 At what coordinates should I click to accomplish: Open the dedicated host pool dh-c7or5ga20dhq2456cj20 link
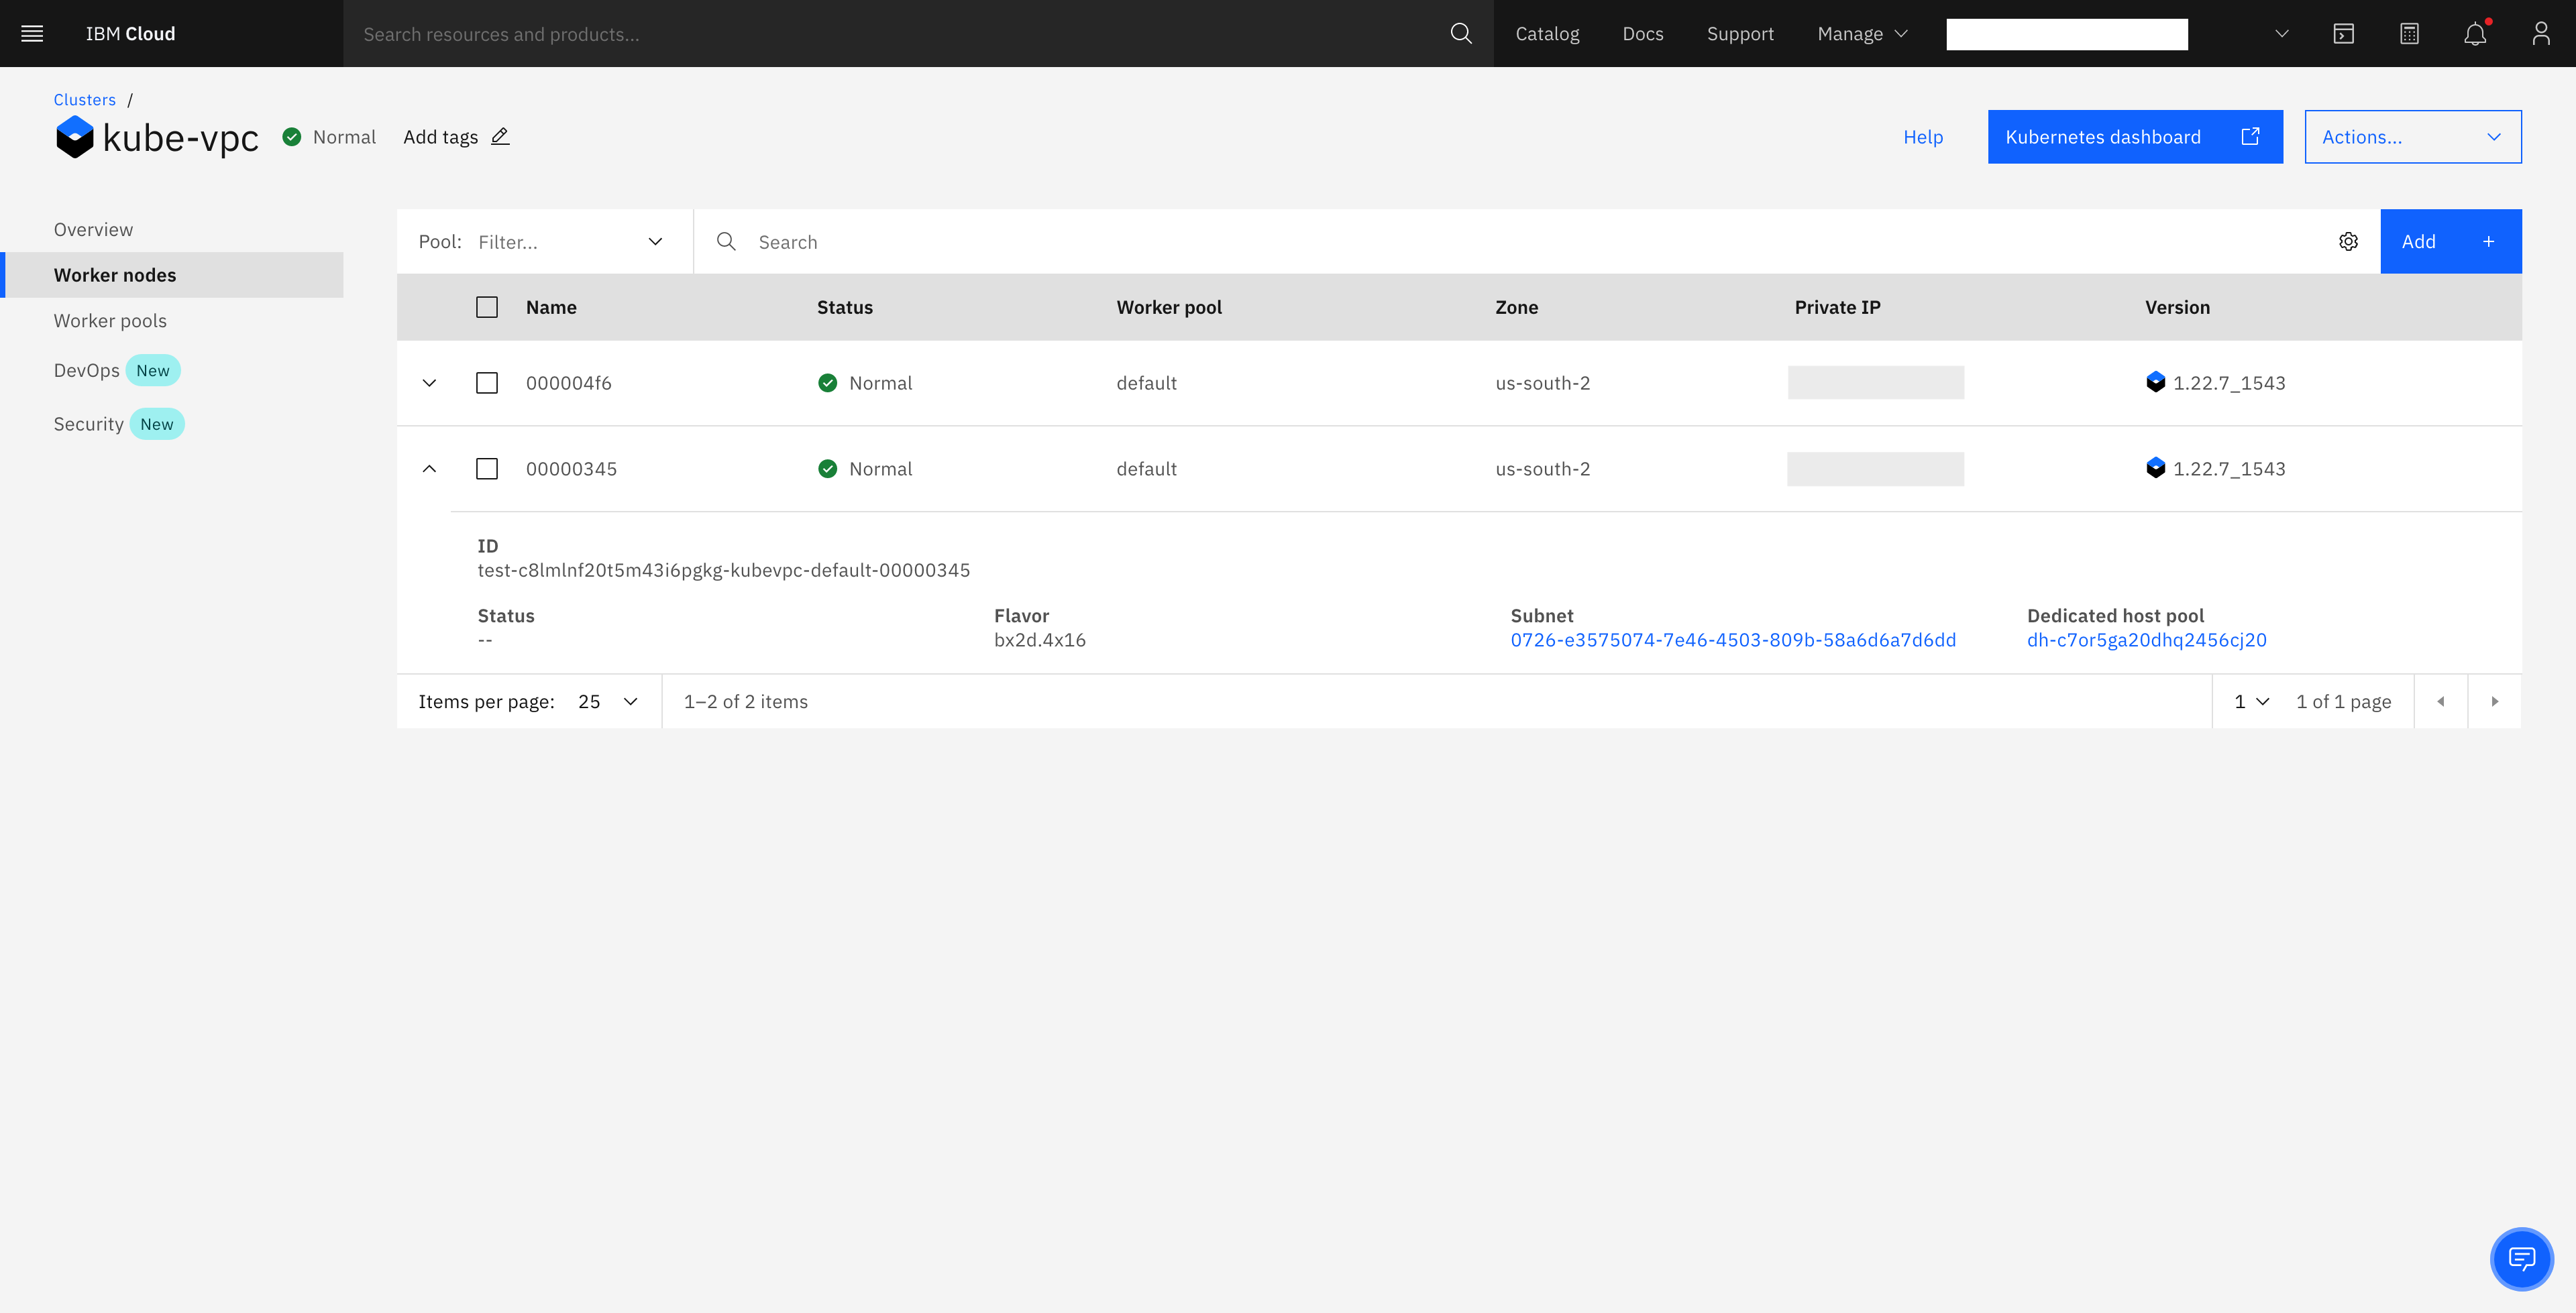2147,639
